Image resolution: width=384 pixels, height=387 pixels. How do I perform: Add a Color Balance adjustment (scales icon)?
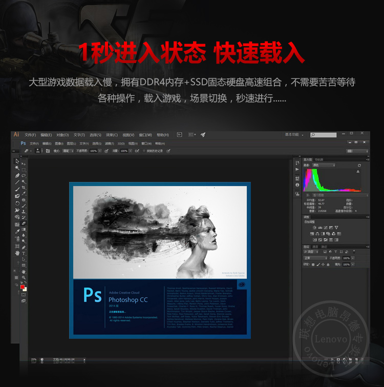click(317, 234)
